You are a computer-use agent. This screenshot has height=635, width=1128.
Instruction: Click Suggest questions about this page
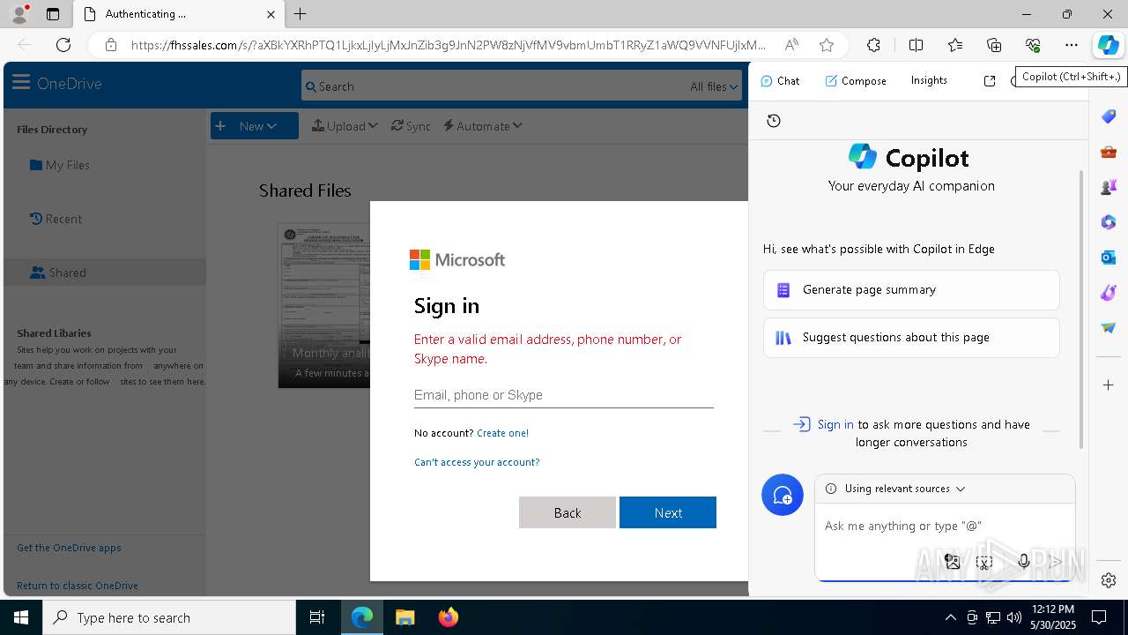tap(911, 338)
